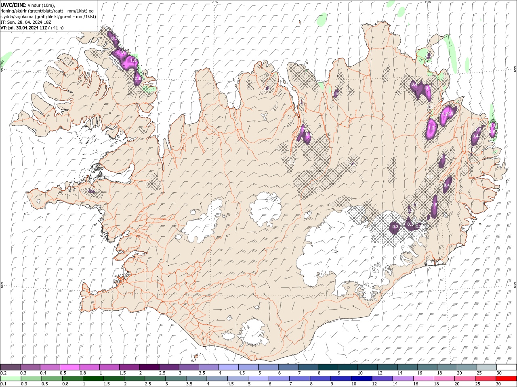Click the 2.5 label in top legend row

click(x=162, y=373)
